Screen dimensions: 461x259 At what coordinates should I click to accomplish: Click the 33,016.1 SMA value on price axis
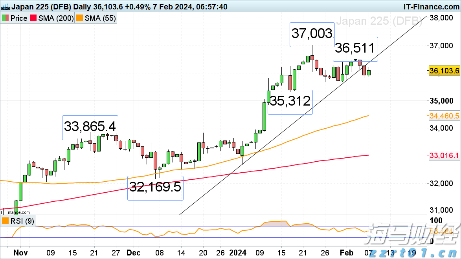click(444, 156)
